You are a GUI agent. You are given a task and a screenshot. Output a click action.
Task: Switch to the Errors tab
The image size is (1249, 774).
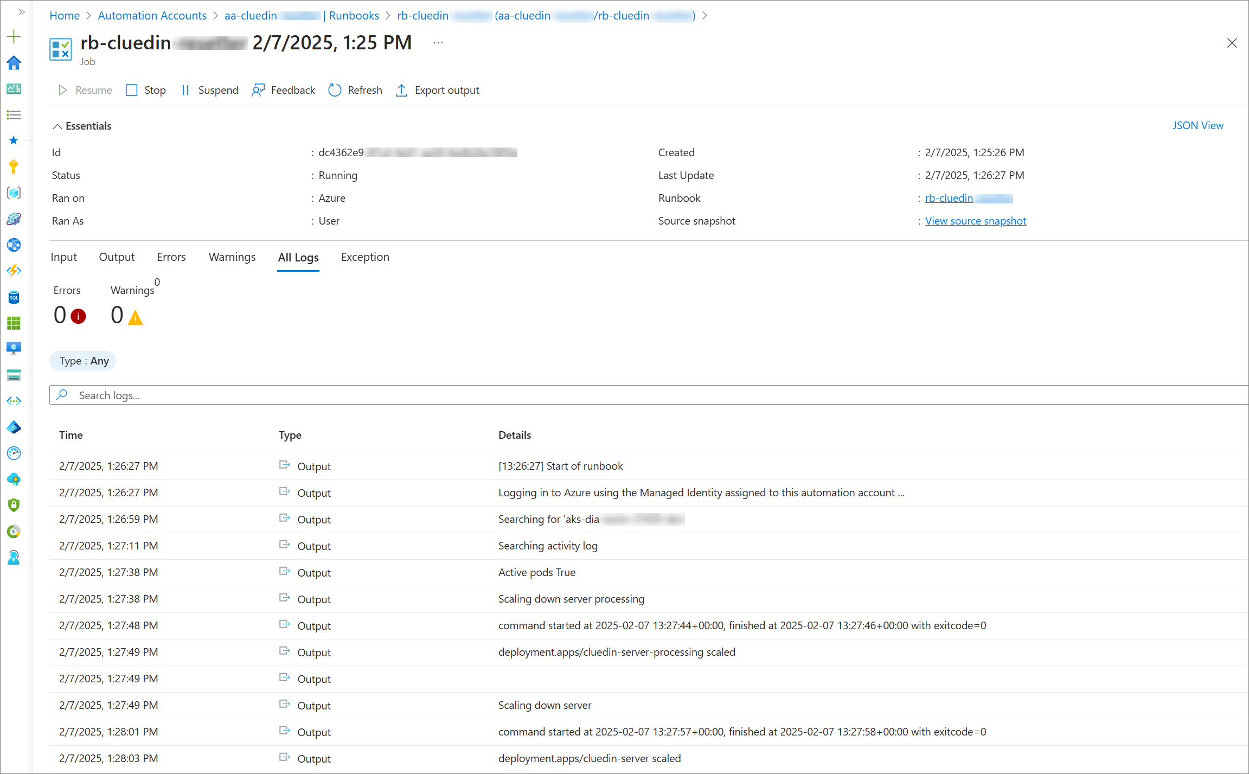click(171, 257)
